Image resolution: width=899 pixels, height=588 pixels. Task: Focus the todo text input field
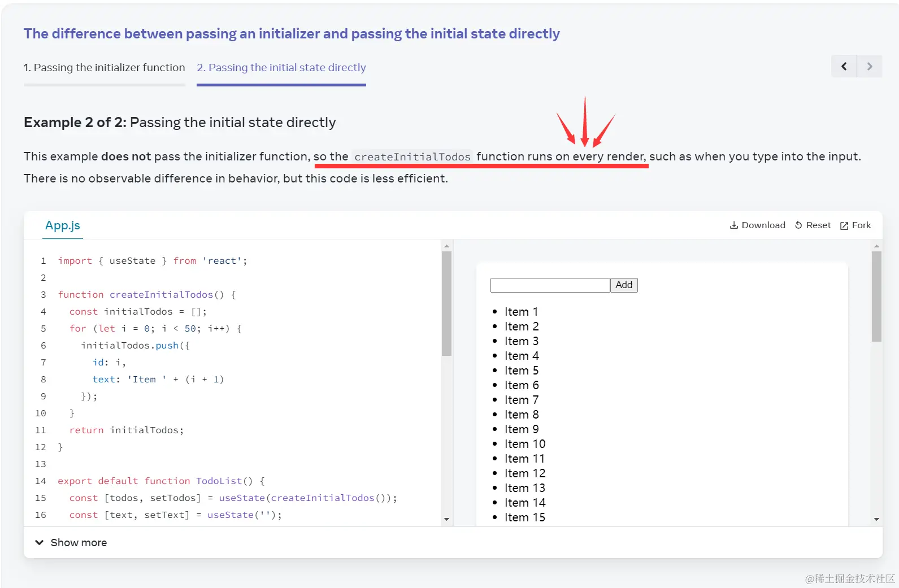point(550,285)
